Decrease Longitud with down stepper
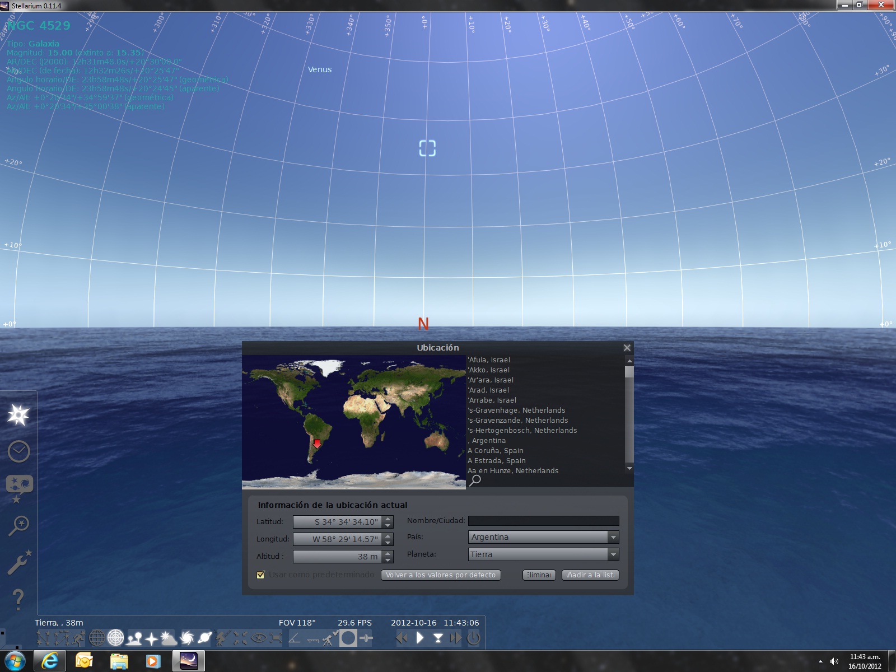 coord(388,543)
